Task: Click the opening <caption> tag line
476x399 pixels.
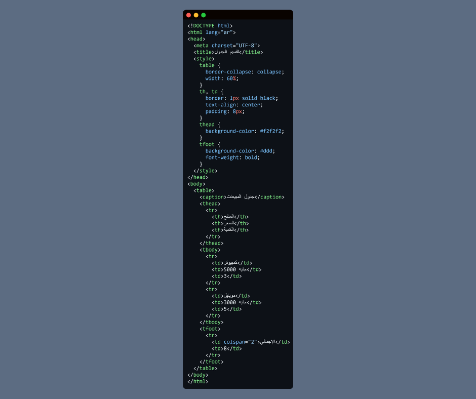Action: pyautogui.click(x=242, y=197)
